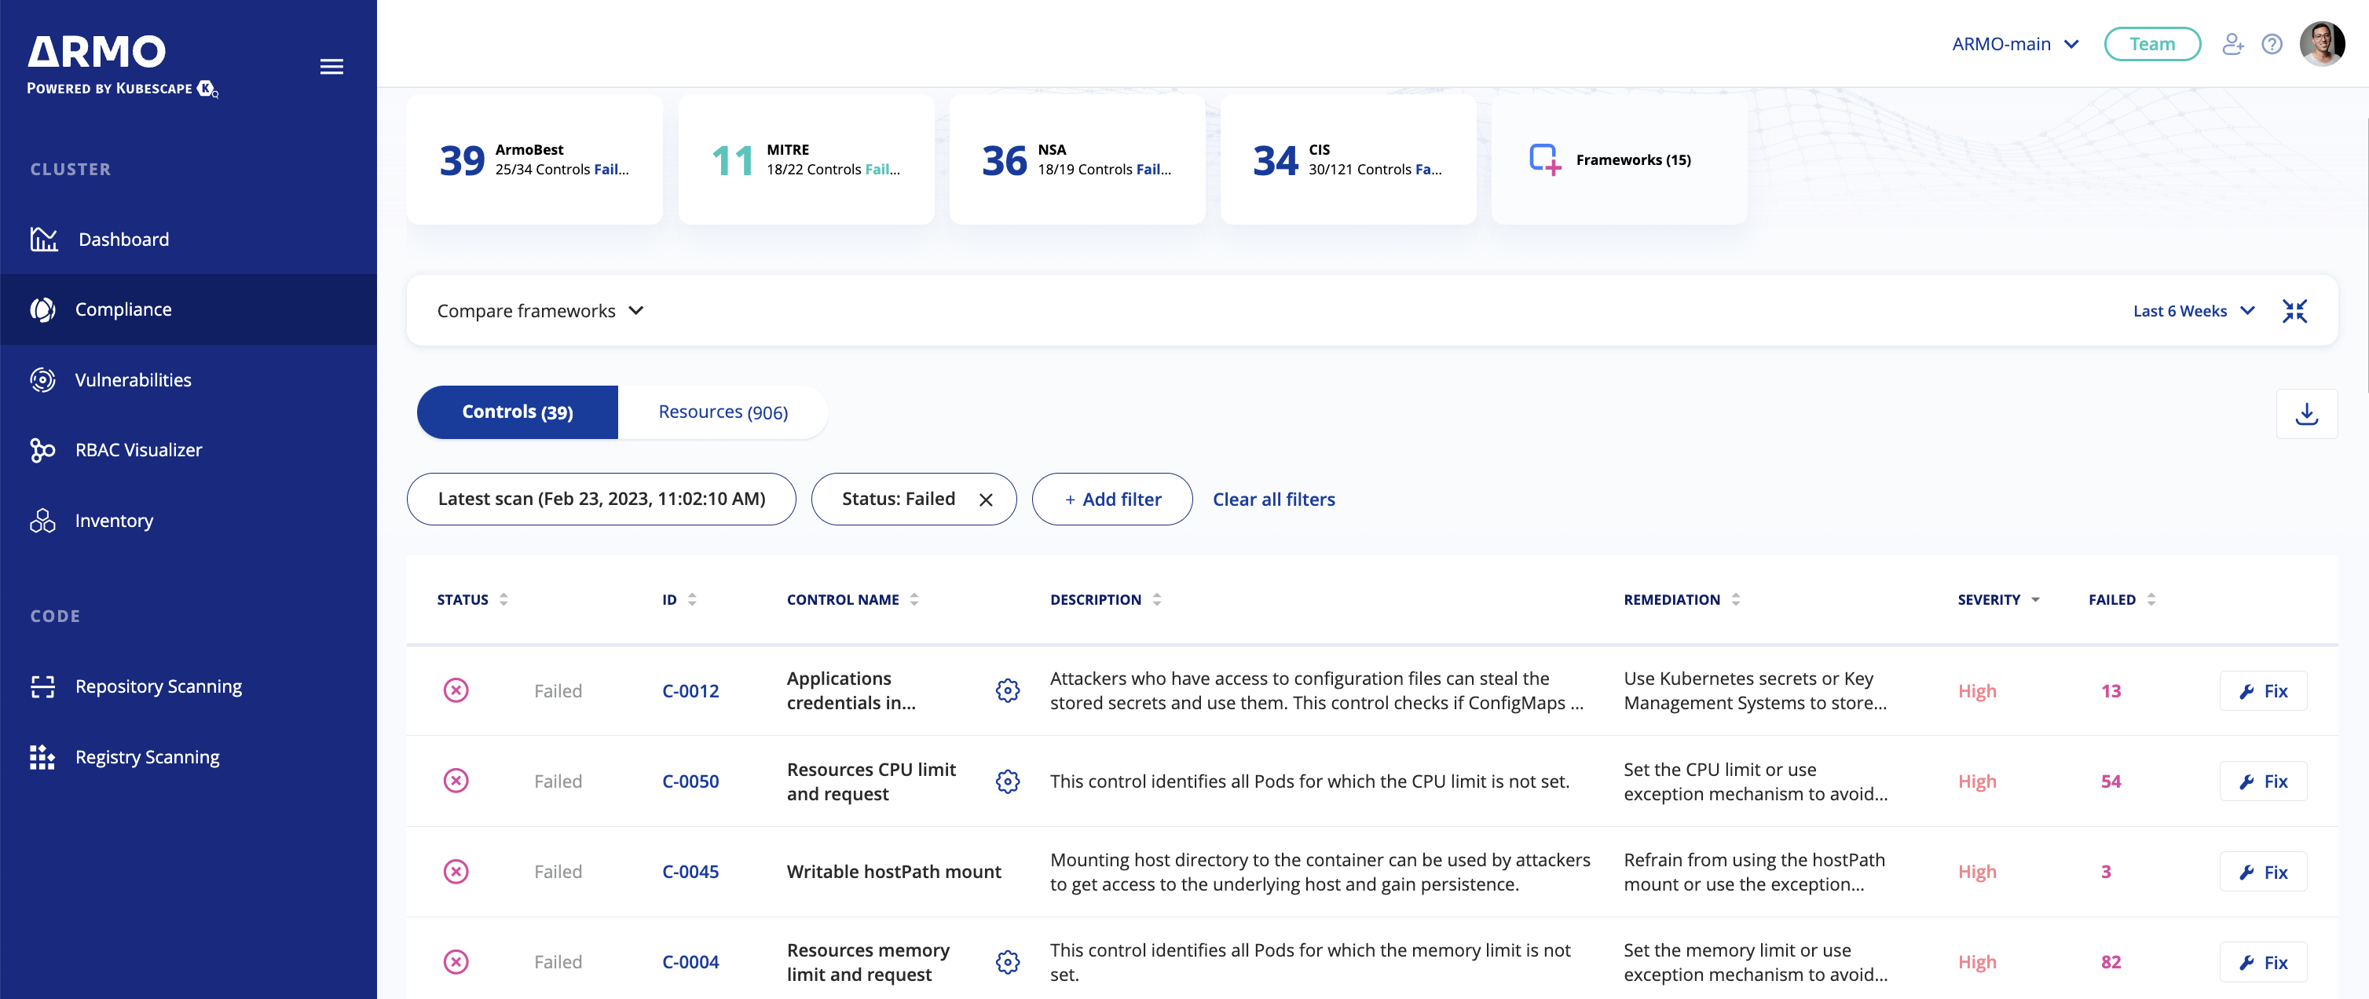The image size is (2369, 999).
Task: Switch to the Resources (906) tab
Action: (723, 412)
